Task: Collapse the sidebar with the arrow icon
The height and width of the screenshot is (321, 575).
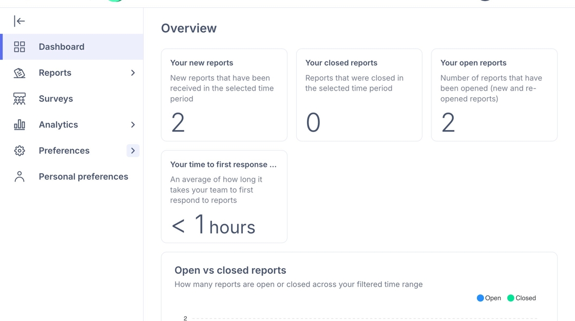Action: [x=20, y=21]
